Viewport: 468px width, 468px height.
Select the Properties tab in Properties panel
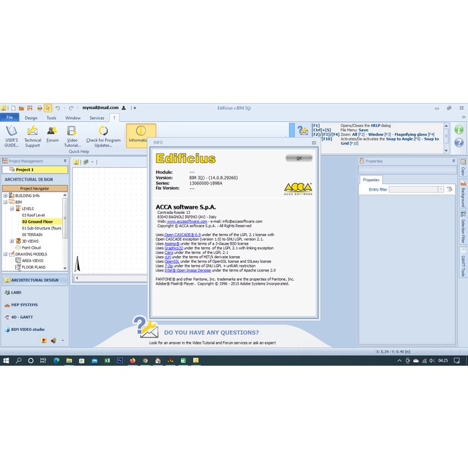coord(371,180)
